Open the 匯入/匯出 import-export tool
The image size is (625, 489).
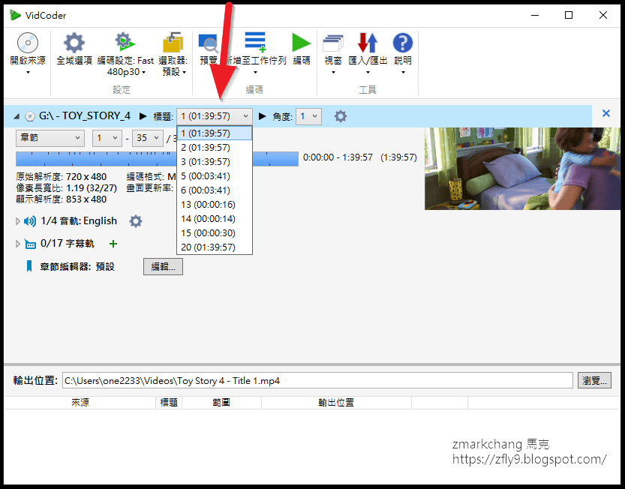367,45
